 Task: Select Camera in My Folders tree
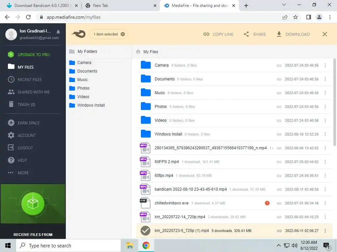tap(80, 63)
